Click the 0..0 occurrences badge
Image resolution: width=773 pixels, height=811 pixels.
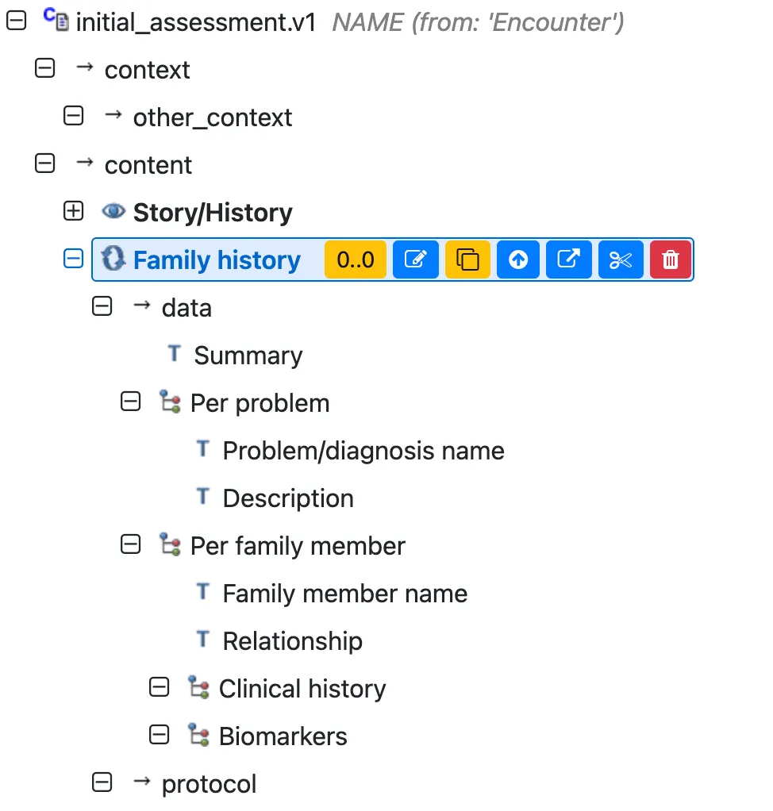click(x=355, y=259)
